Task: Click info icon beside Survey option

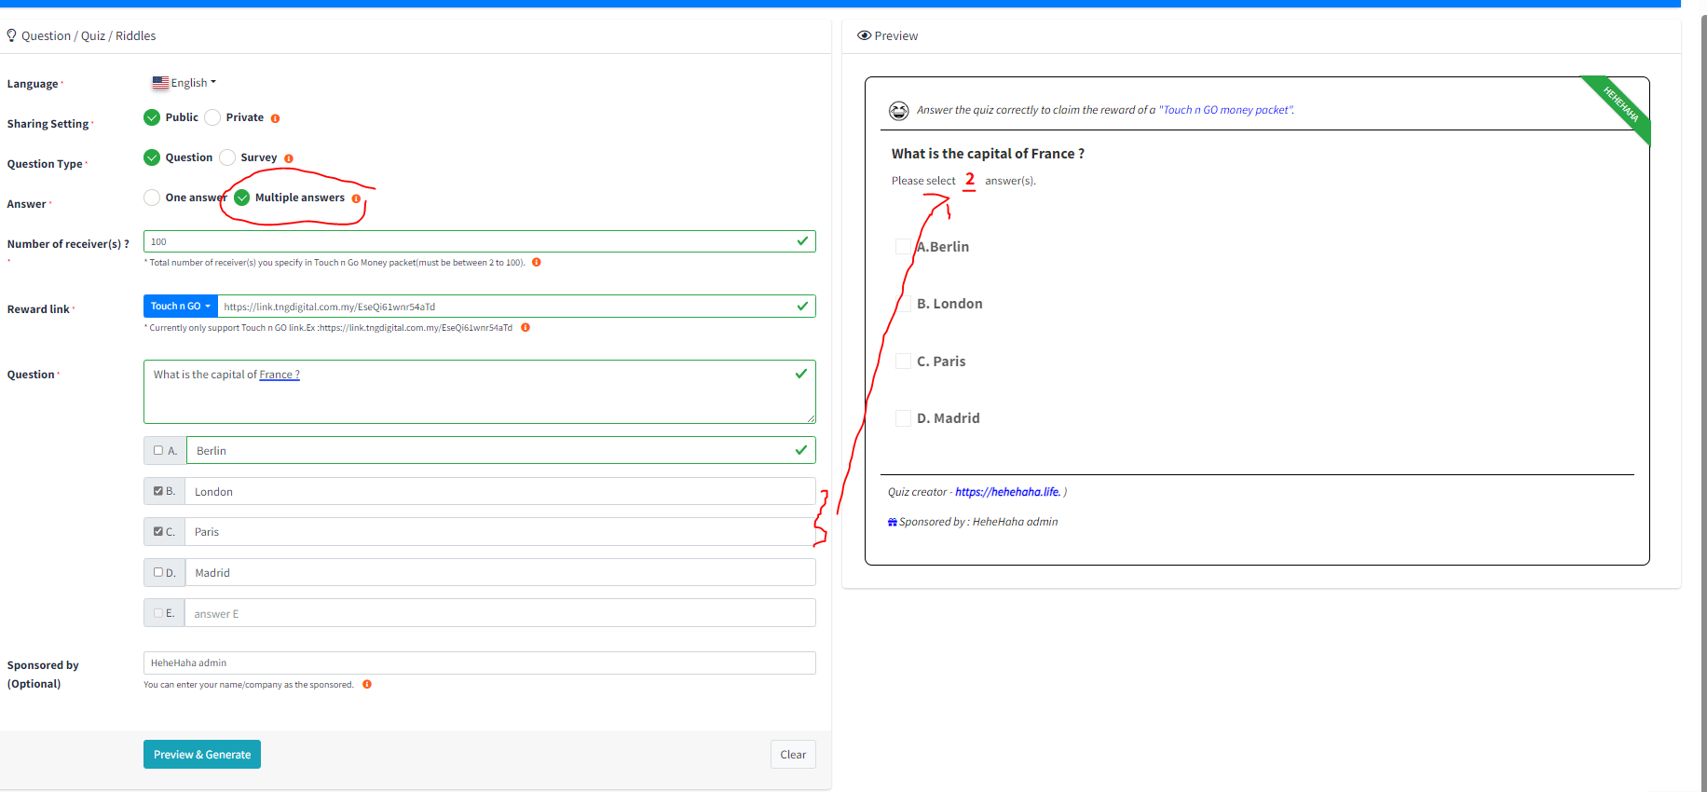Action: (289, 158)
